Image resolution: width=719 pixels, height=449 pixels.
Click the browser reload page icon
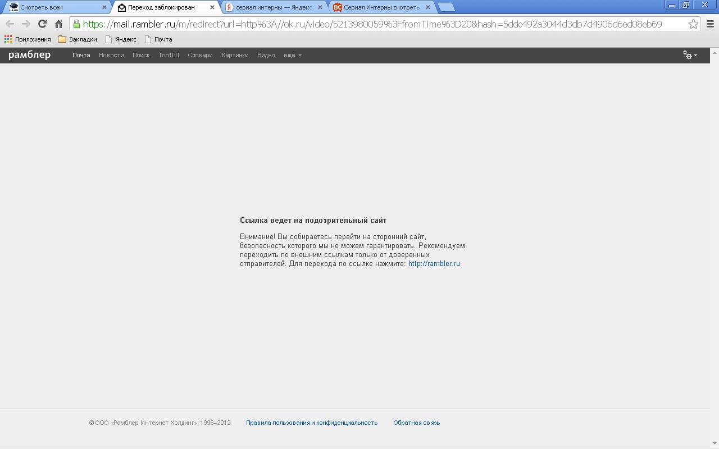coord(42,24)
